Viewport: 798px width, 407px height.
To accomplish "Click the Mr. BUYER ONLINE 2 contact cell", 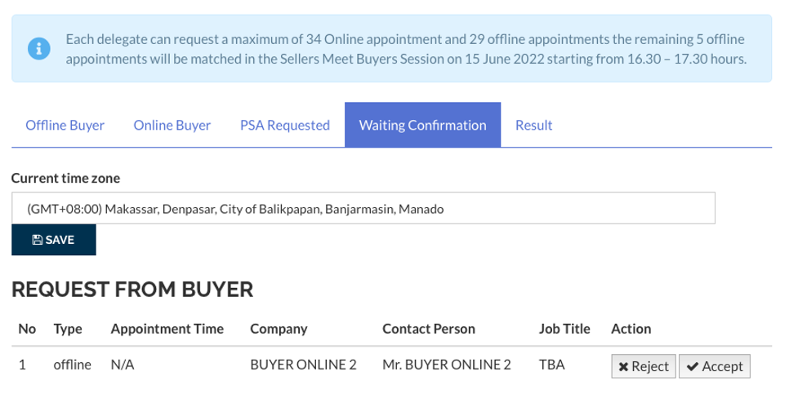I will [446, 365].
